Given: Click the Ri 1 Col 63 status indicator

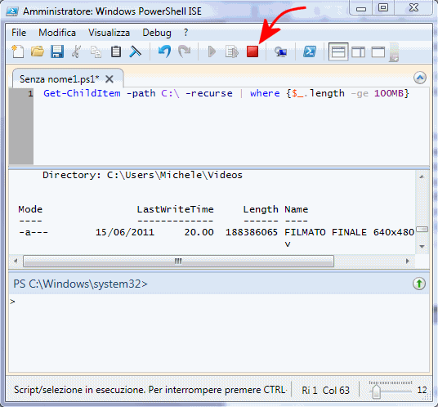Looking at the screenshot, I should (x=325, y=390).
